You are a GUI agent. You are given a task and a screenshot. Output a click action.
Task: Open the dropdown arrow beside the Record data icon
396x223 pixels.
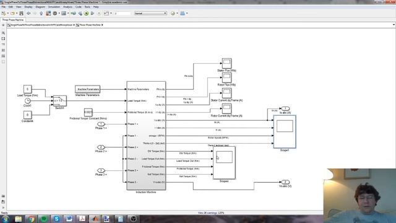111,13
